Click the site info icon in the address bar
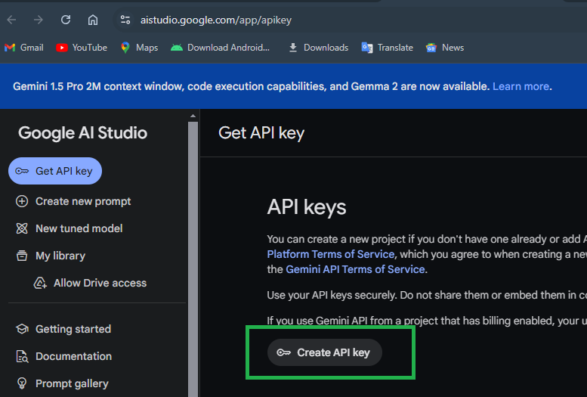Viewport: 587px width, 397px height. (125, 20)
